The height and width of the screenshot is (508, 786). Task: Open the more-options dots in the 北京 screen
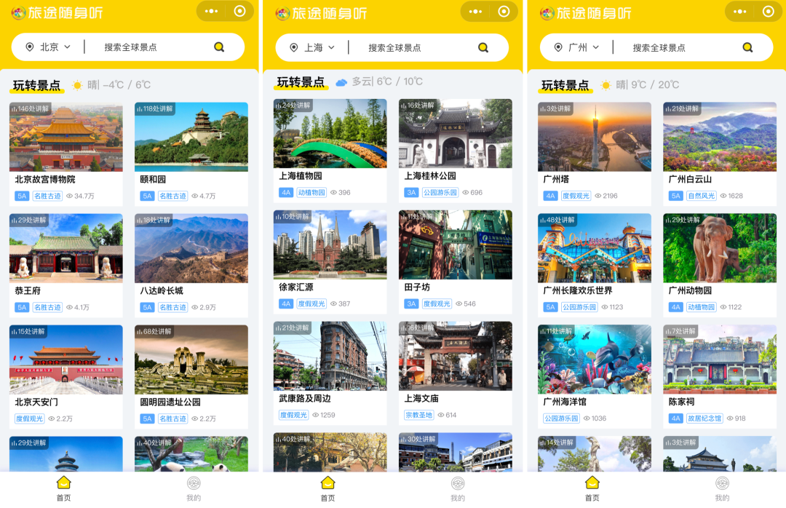click(x=211, y=11)
